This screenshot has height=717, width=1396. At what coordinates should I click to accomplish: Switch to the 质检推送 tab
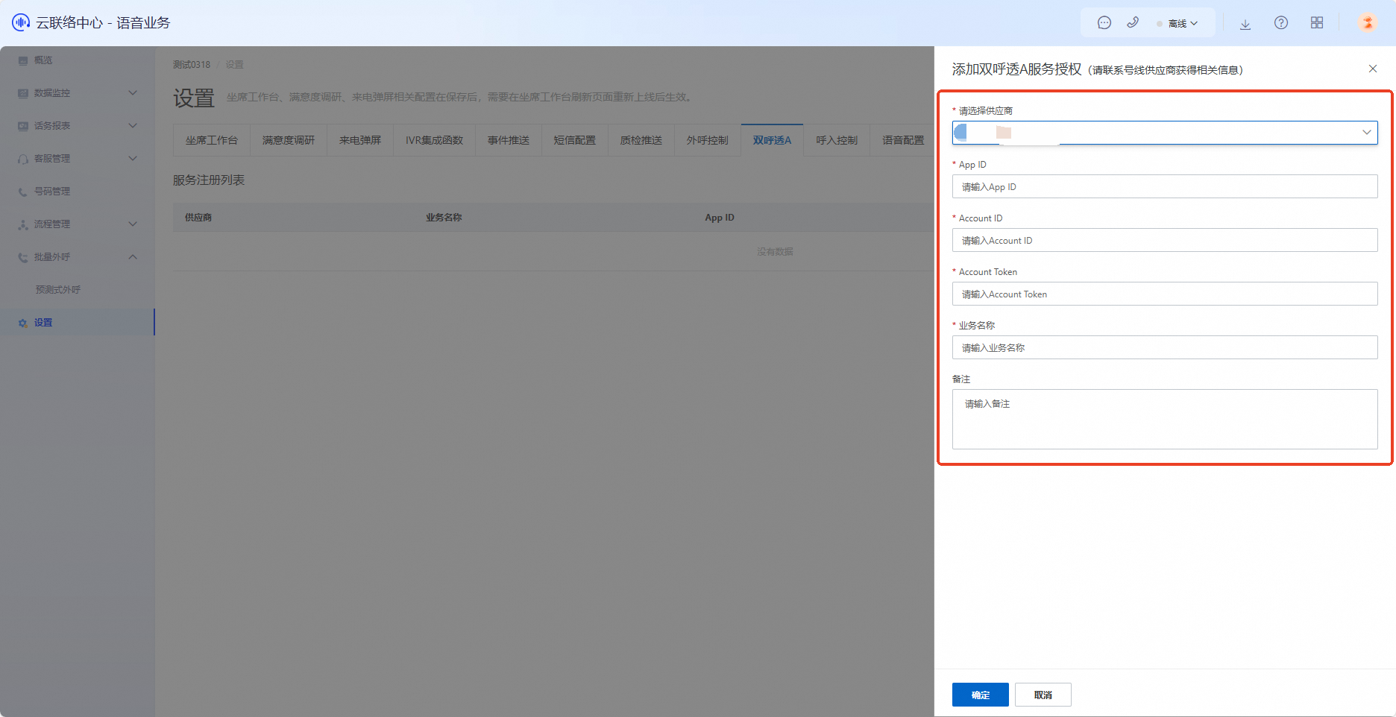tap(641, 140)
